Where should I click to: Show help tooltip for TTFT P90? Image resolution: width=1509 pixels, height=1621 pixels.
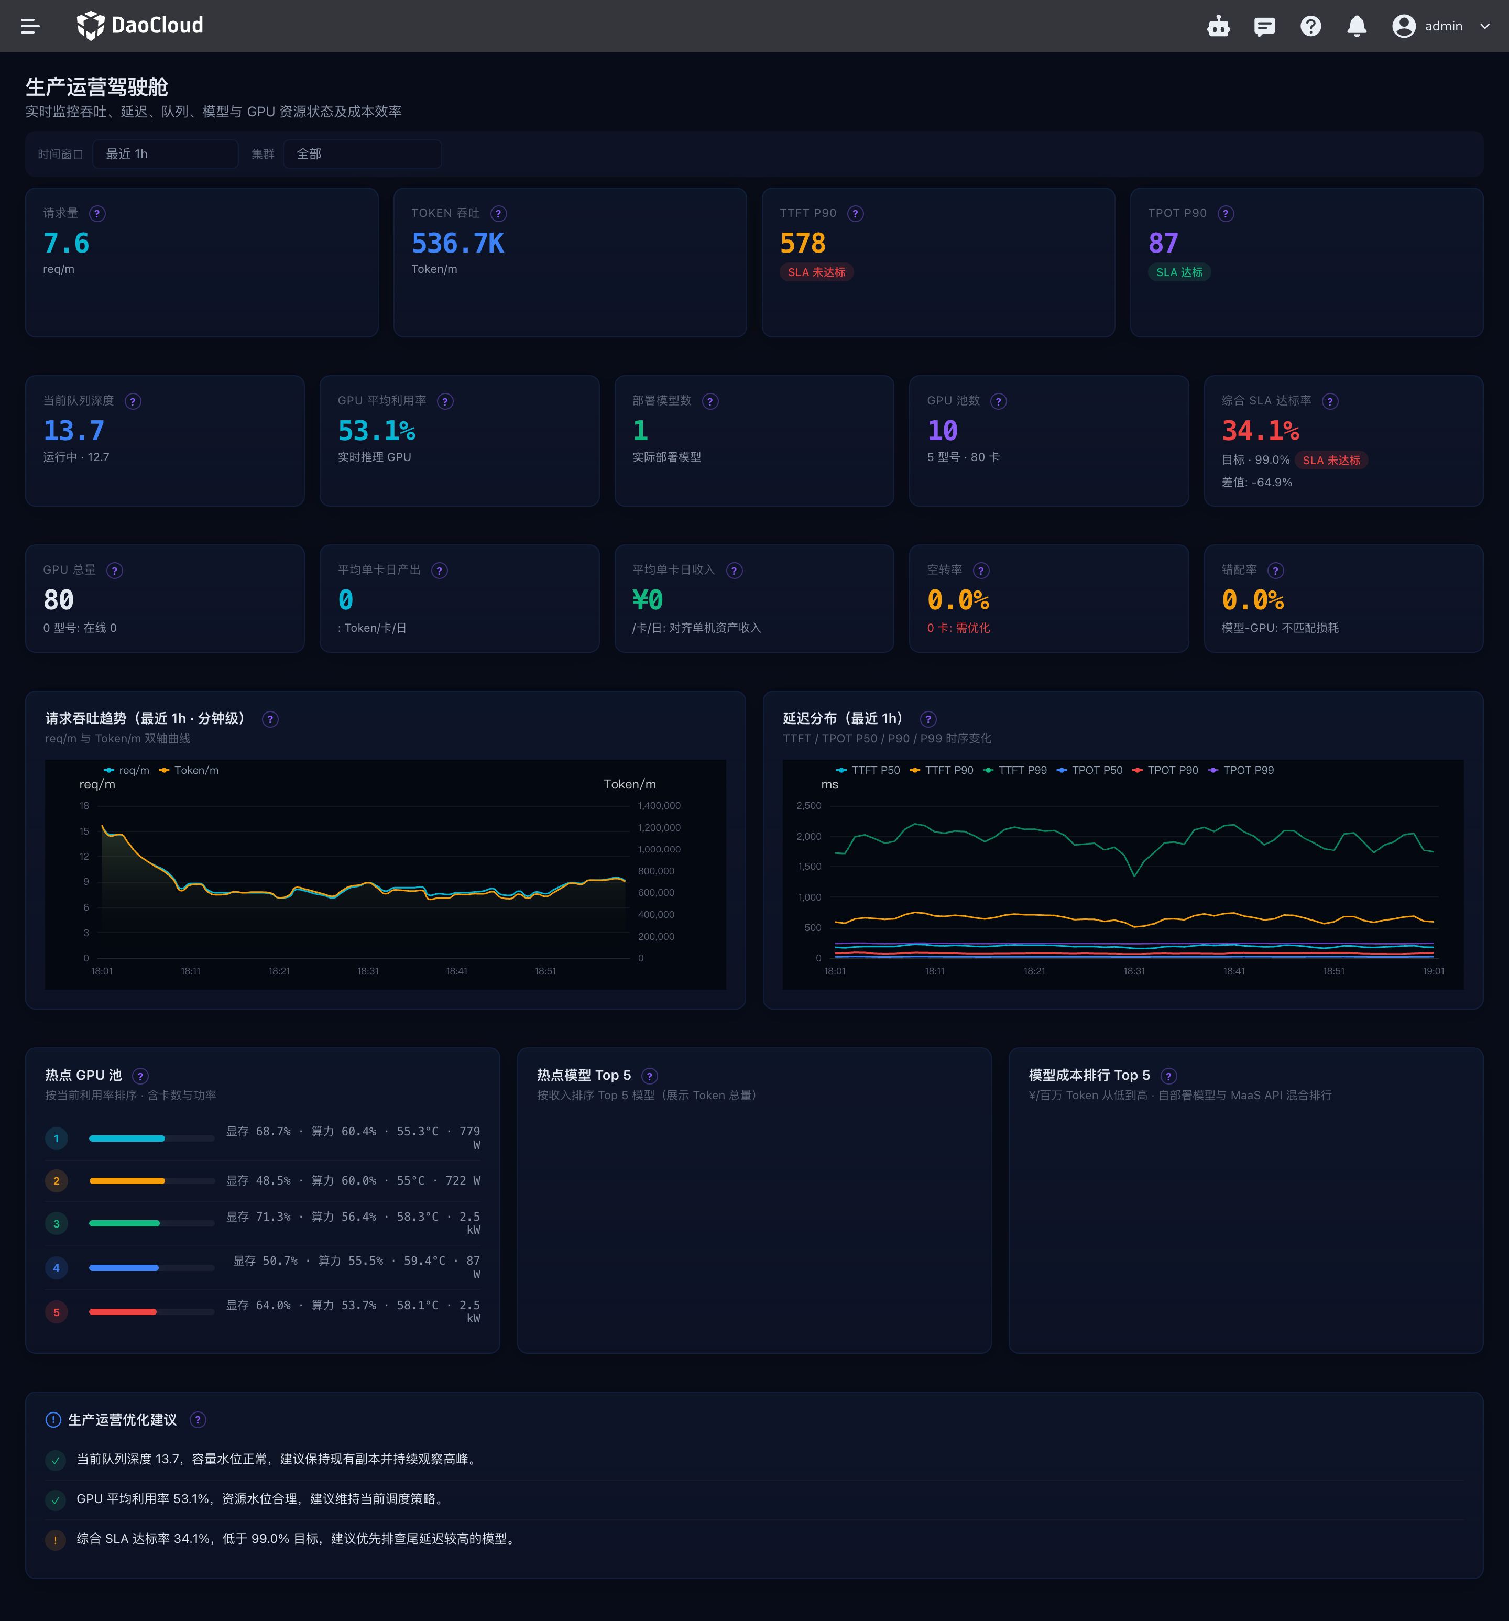tap(856, 214)
